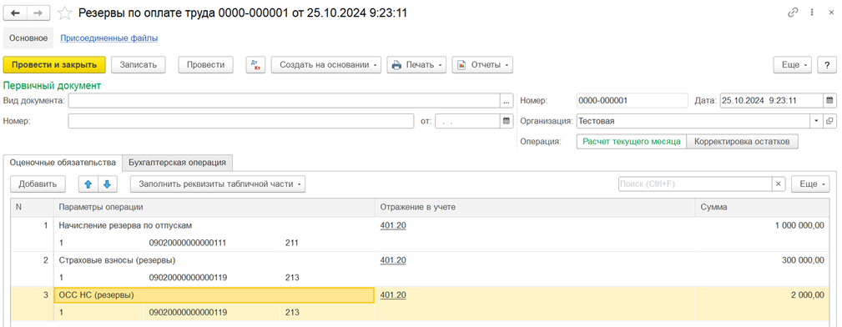Image resolution: width=842 pixels, height=327 pixels.
Task: Open calendar for primary document 'от' date
Action: click(x=506, y=121)
